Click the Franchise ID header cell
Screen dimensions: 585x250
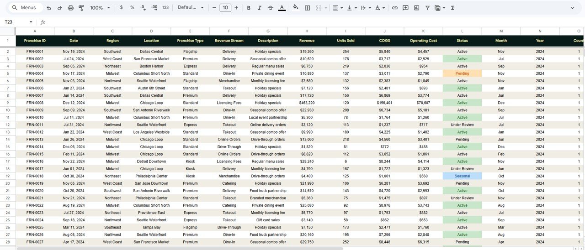pos(35,41)
